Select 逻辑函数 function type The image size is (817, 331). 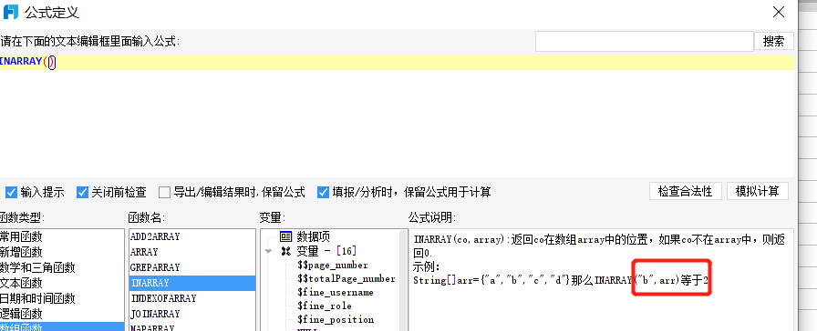pyautogui.click(x=62, y=314)
